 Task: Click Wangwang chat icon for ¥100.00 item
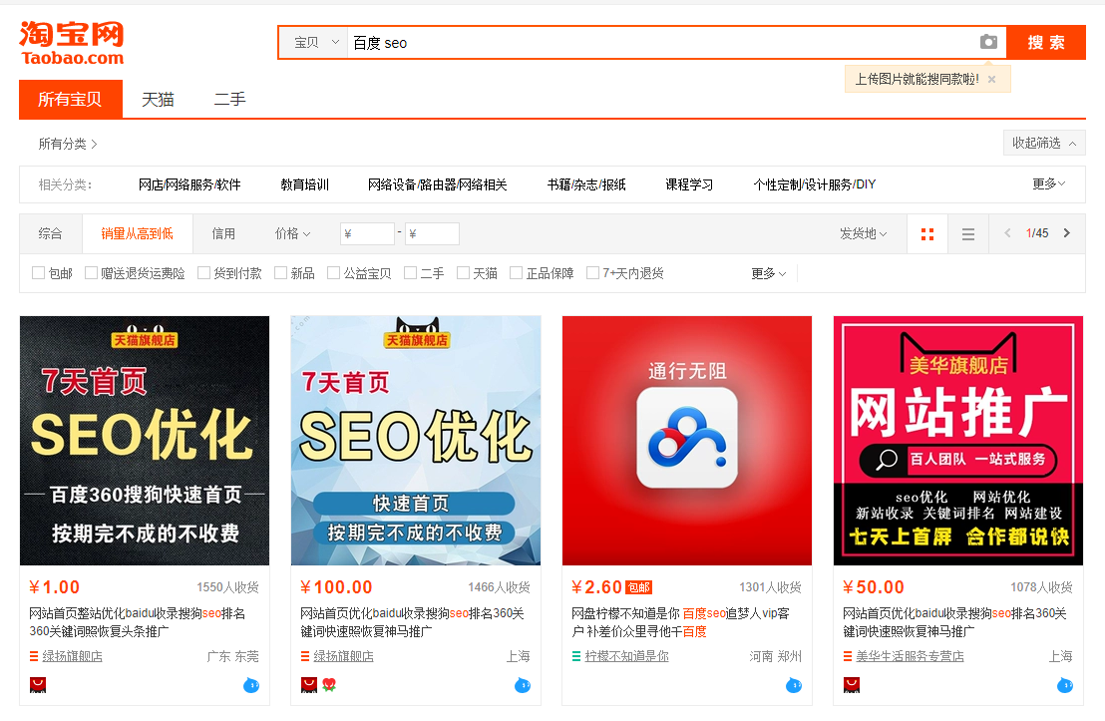click(x=523, y=684)
